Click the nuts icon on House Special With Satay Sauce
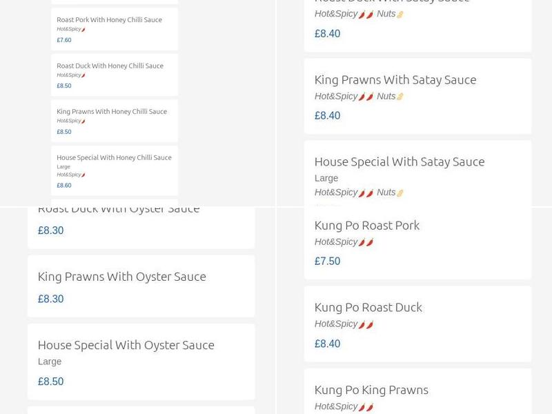Image resolution: width=552 pixels, height=414 pixels. point(400,192)
